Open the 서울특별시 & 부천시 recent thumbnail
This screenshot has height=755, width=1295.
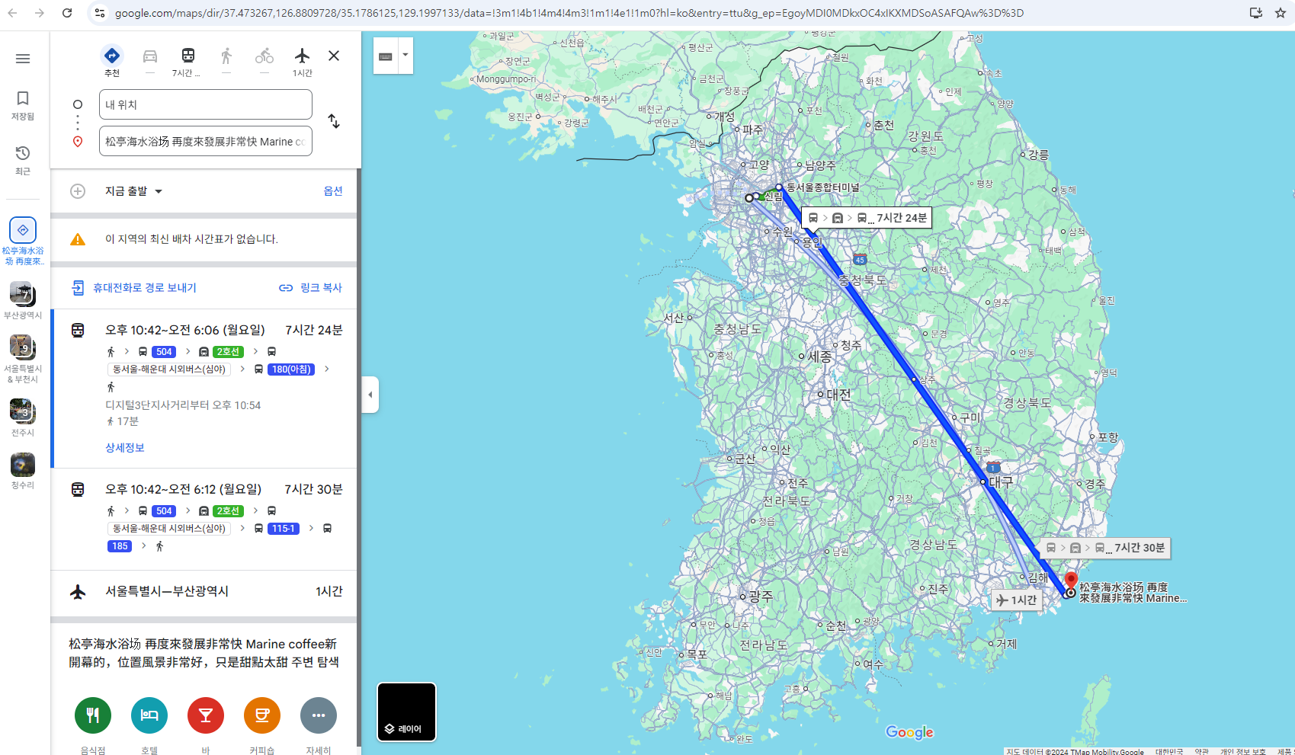click(x=23, y=358)
